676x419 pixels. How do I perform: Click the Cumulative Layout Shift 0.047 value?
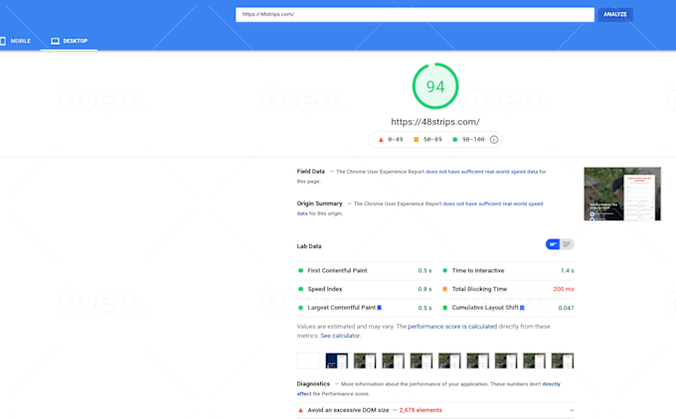[x=566, y=308]
